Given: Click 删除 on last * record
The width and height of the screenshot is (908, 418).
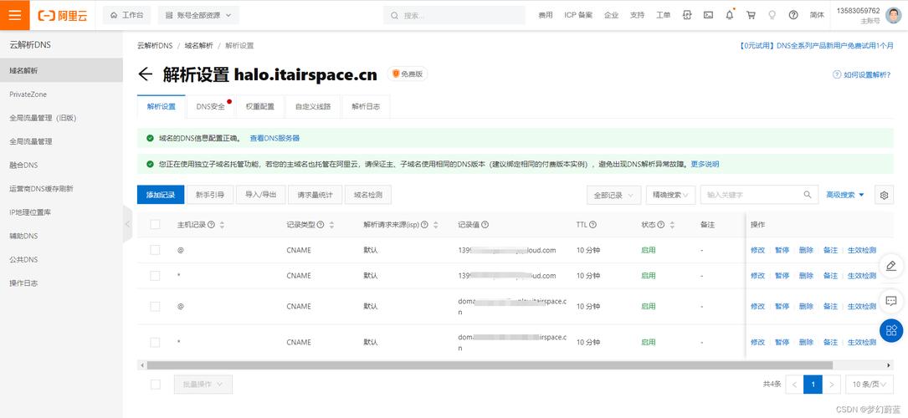Looking at the screenshot, I should click(x=806, y=342).
